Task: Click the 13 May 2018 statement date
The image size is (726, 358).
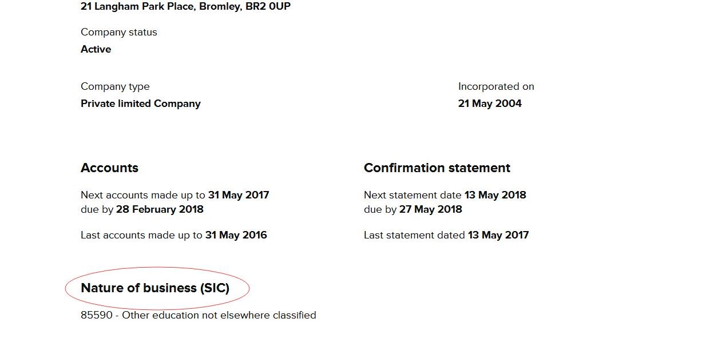Action: point(495,195)
